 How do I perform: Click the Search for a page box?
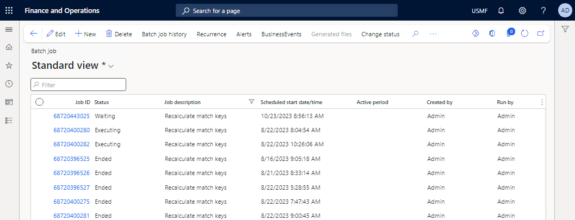[286, 11]
